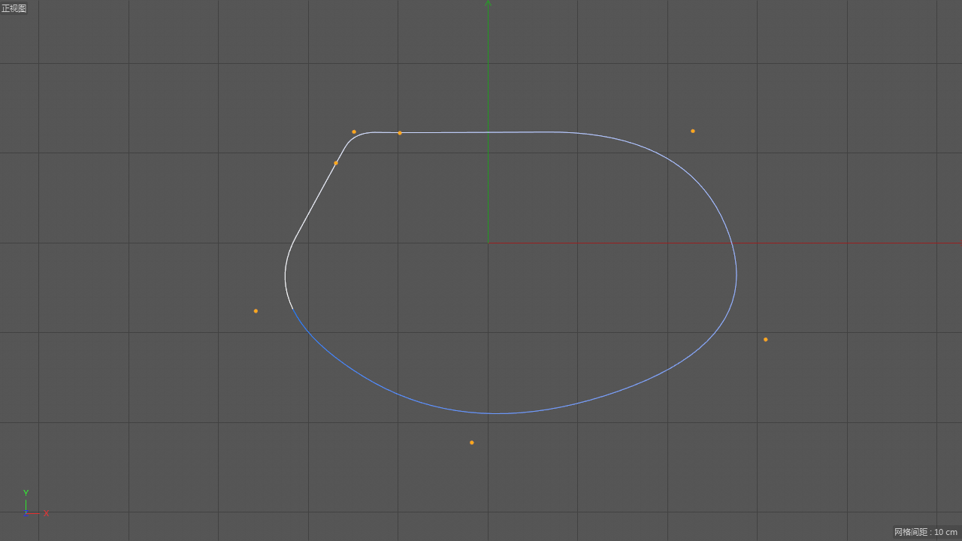Click the 正视图 viewport label
The height and width of the screenshot is (541, 962).
14,8
